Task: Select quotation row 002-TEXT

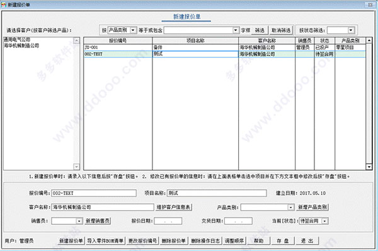Action: 225,54
